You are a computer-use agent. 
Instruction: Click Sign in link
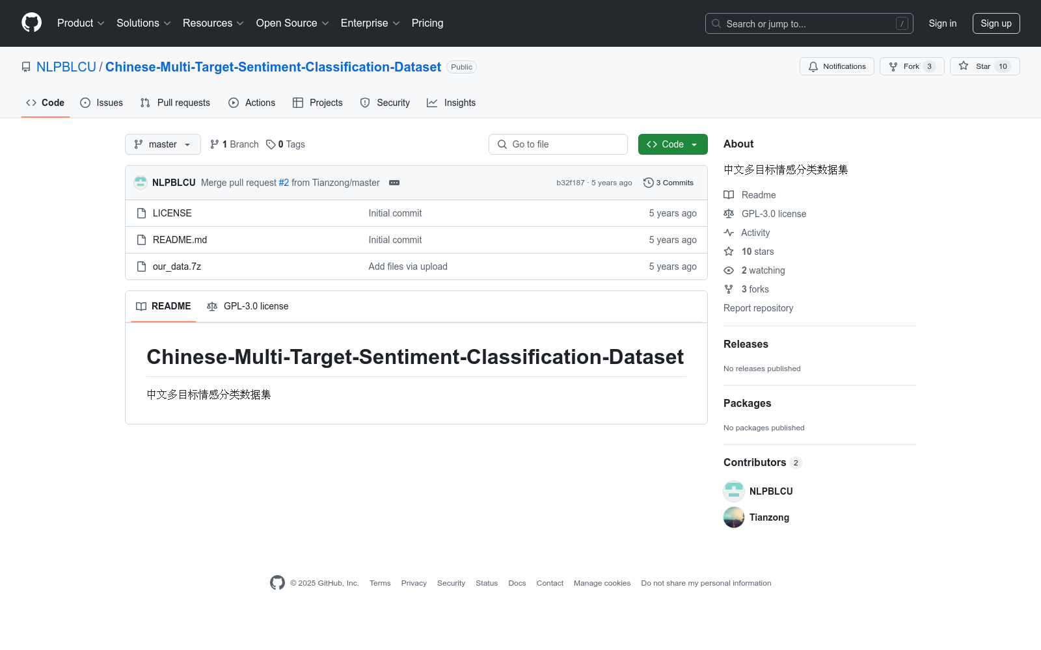point(942,23)
